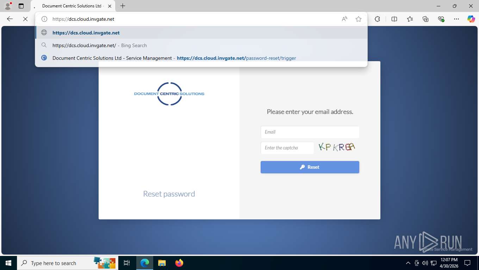Open Copilot sidebar icon

pos(471,19)
